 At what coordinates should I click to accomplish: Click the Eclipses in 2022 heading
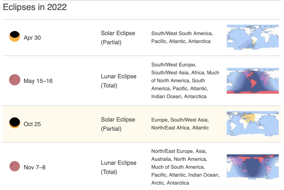tap(35, 7)
